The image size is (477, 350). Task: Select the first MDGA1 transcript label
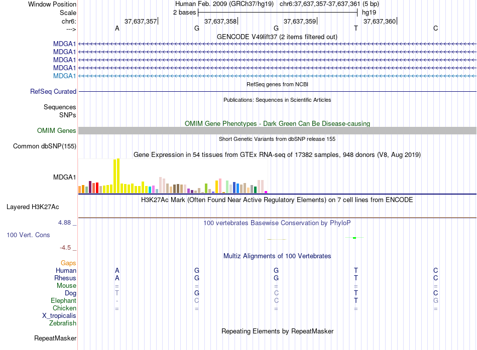point(64,44)
